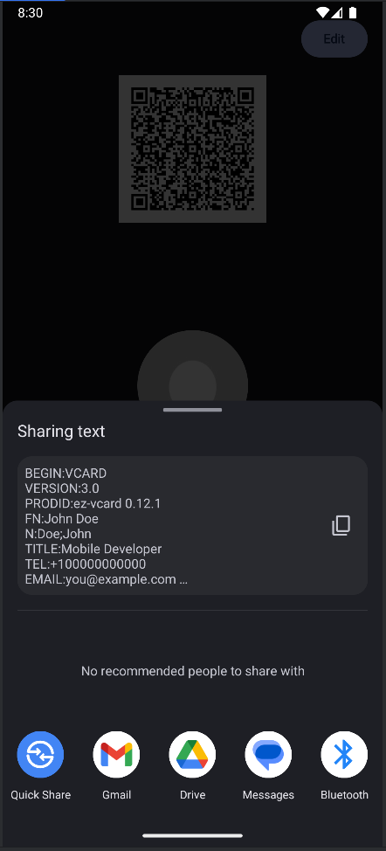Viewport: 386px width, 851px height.
Task: Choose the Google Drive icon
Action: tap(192, 754)
